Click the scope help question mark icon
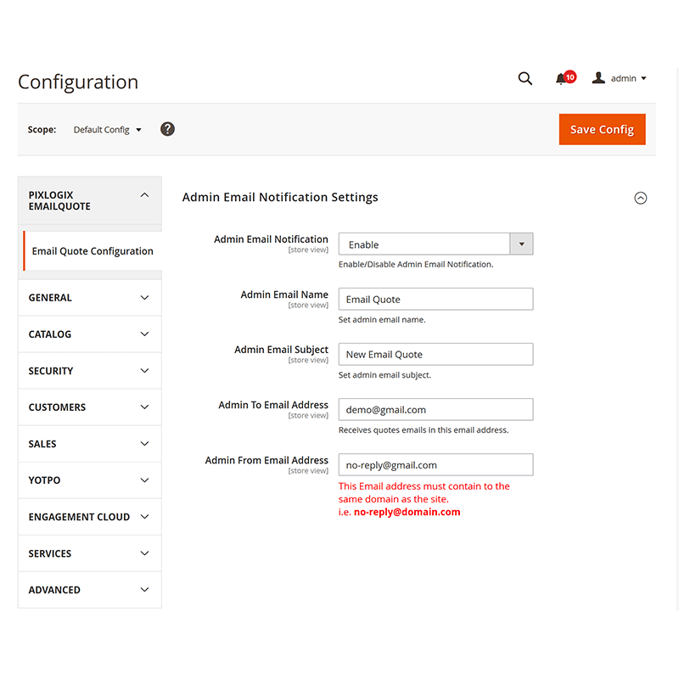 click(x=167, y=129)
